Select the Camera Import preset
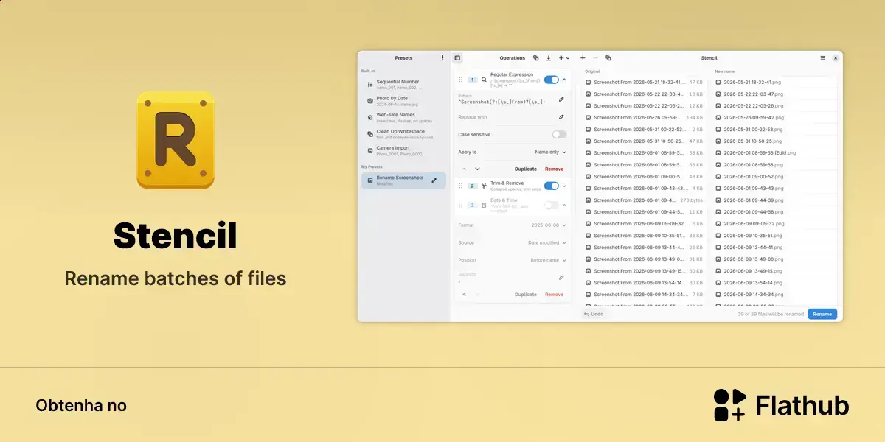The image size is (885, 442). [x=403, y=150]
